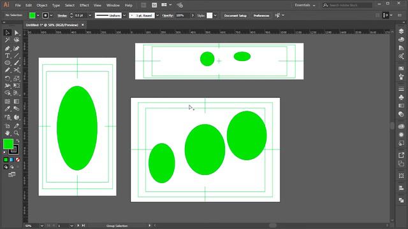This screenshot has width=408, height=229.
Task: Open the Pathfinder panel icon in right dock
Action: (x=401, y=200)
